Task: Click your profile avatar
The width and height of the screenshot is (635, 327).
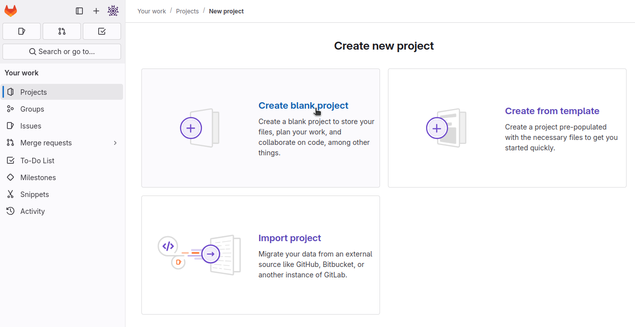Action: pos(113,10)
